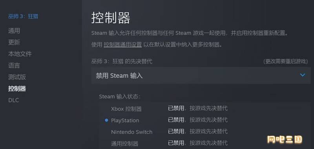Open 本地文件 settings section
Screen dimensions: 314x149
tap(20, 54)
